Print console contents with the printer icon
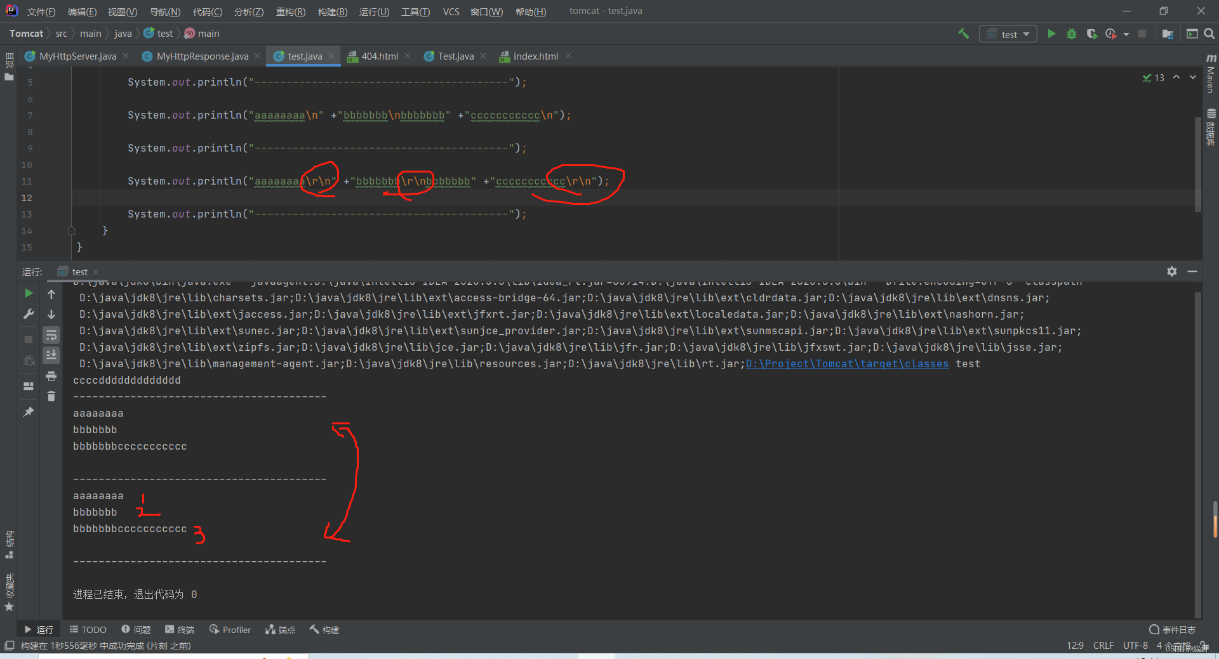The width and height of the screenshot is (1219, 659). (51, 376)
